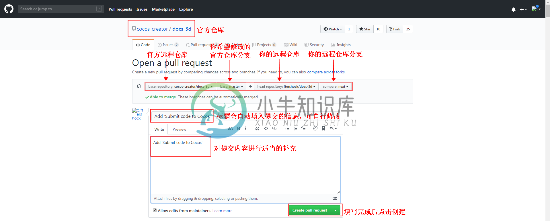Expand the Create pull request options arrow
The height and width of the screenshot is (221, 550).
click(x=336, y=210)
